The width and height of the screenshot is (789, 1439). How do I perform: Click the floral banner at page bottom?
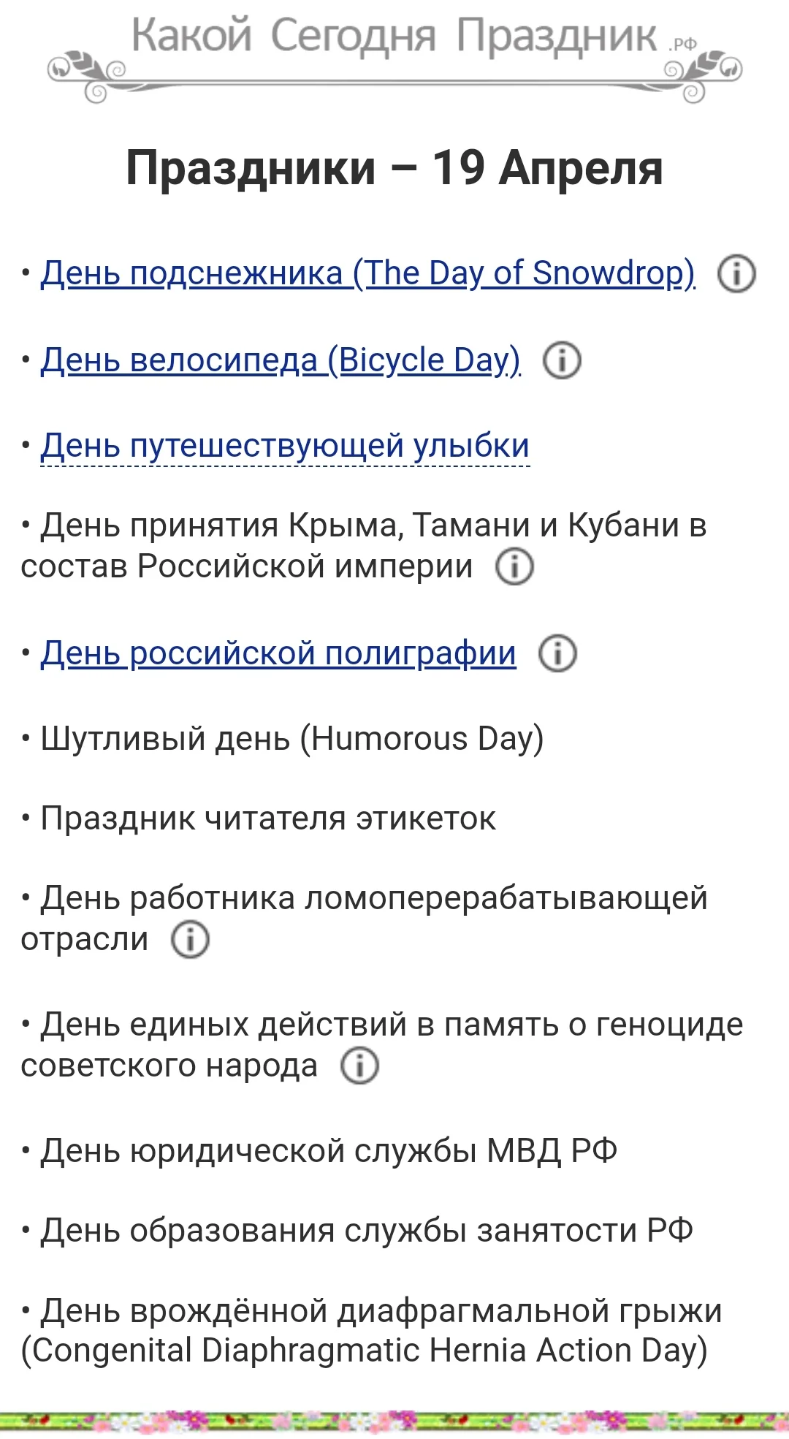(394, 1421)
